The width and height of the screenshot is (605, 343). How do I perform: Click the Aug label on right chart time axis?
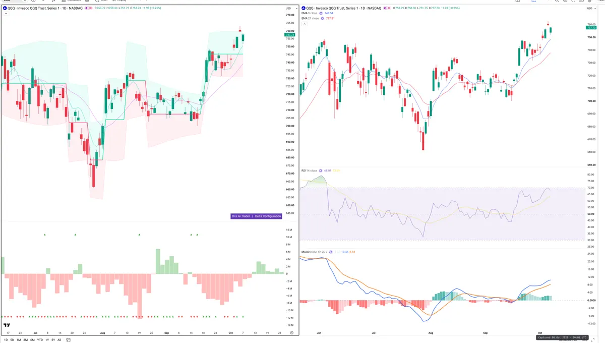click(431, 333)
